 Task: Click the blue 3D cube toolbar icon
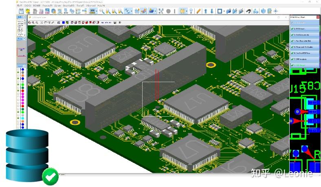coord(264,11)
